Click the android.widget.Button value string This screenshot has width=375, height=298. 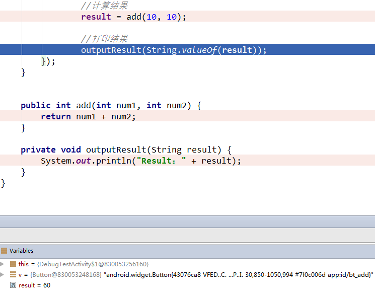pos(239,274)
